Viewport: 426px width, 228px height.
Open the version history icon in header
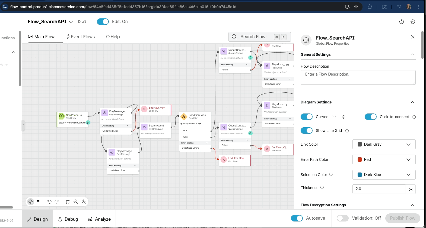[413, 22]
